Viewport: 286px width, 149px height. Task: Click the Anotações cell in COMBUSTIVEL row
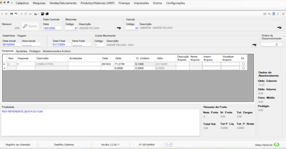(84, 64)
